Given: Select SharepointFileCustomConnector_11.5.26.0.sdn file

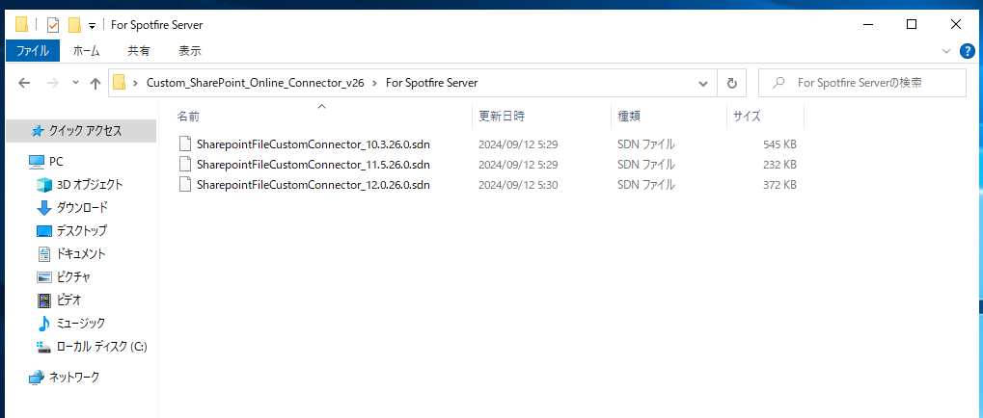Looking at the screenshot, I should pyautogui.click(x=313, y=165).
